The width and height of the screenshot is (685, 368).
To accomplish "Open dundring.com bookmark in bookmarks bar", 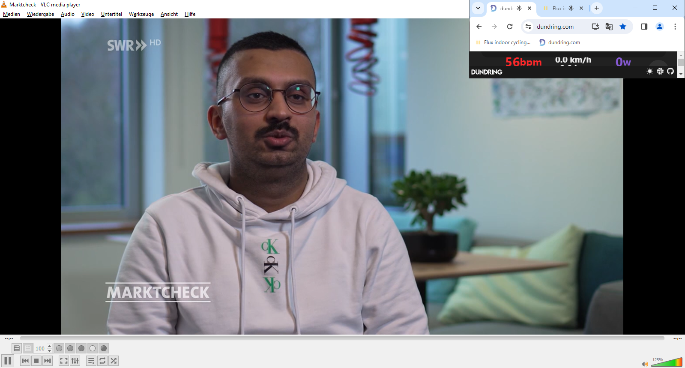I will [x=560, y=42].
